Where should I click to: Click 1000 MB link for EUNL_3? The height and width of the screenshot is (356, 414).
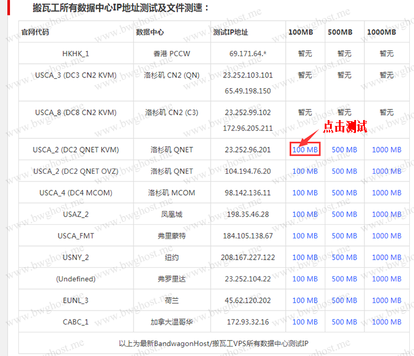387,300
